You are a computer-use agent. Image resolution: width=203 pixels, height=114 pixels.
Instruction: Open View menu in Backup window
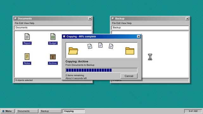pos(124,23)
